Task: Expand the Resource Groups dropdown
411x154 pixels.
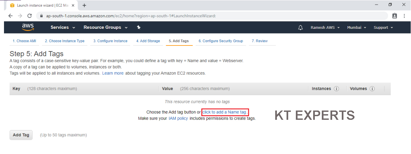Action: coord(105,28)
